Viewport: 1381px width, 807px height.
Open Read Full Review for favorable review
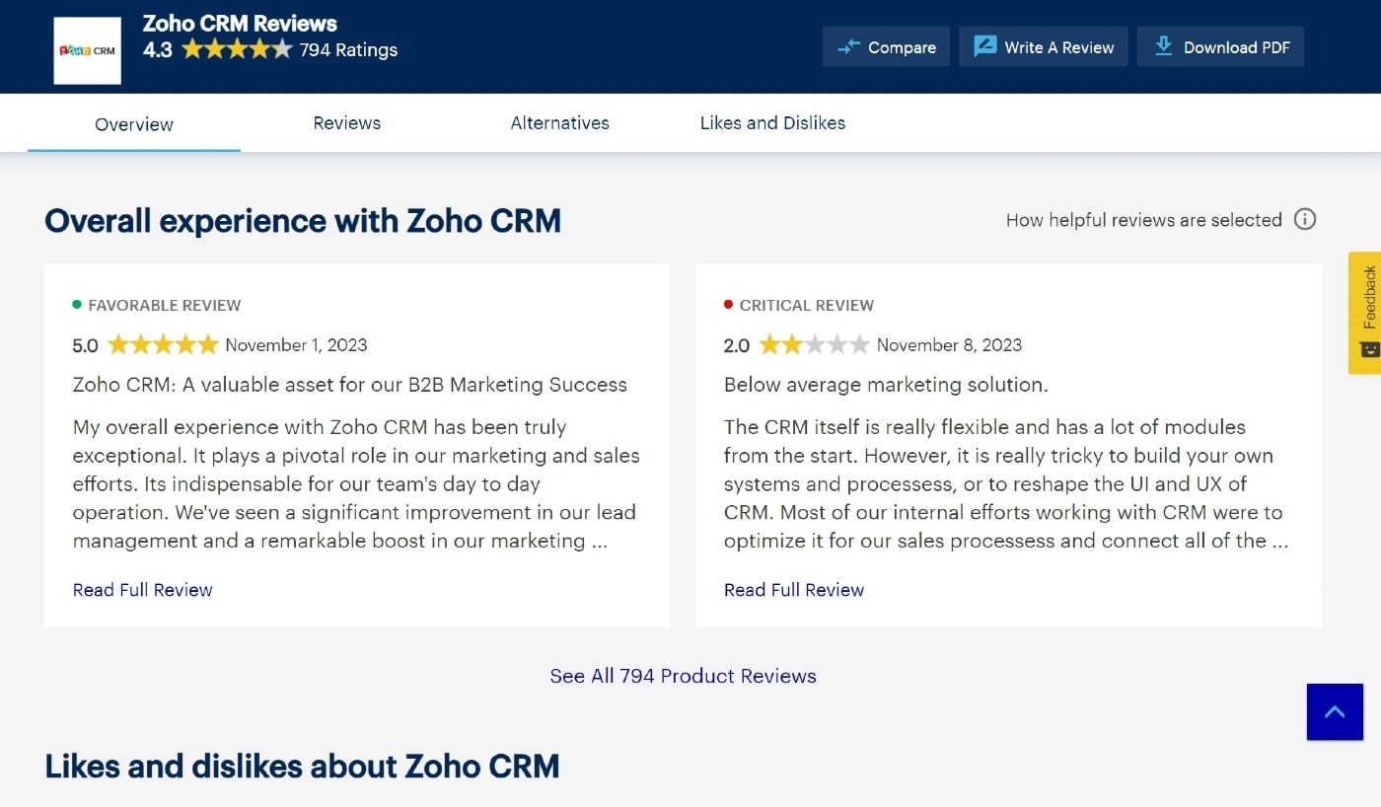(x=143, y=590)
